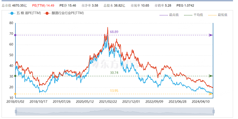Click the PE静 15.46 value
The height and width of the screenshot is (119, 238).
tap(68, 6)
